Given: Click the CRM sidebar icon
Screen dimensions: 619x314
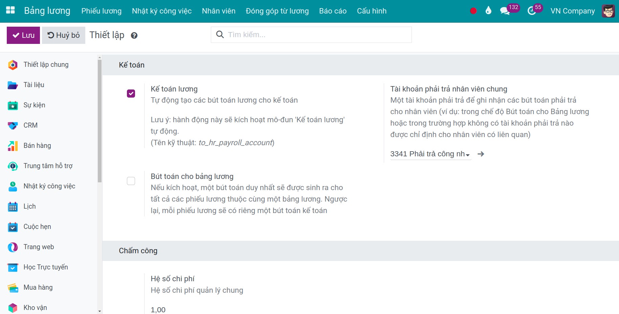Looking at the screenshot, I should [13, 126].
